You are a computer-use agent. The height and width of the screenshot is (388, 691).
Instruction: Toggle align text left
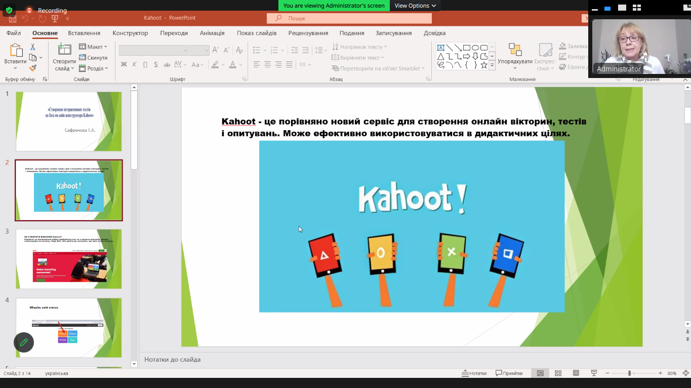[x=257, y=64]
